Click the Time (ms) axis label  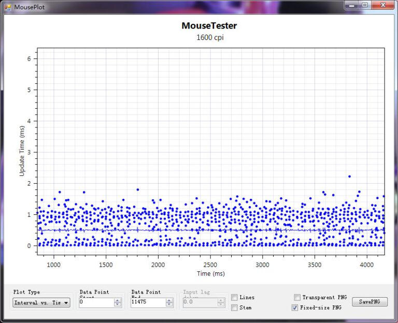211,274
